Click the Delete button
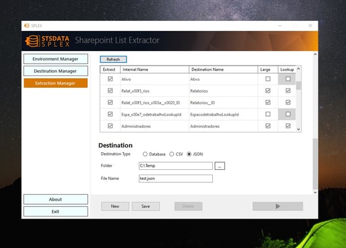The width and height of the screenshot is (346, 248). pos(188,206)
